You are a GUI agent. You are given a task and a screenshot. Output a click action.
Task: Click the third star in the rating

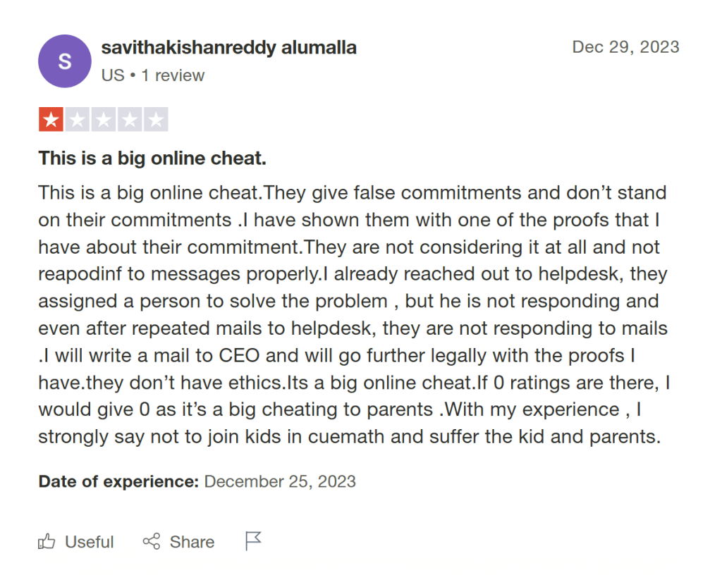pyautogui.click(x=104, y=118)
